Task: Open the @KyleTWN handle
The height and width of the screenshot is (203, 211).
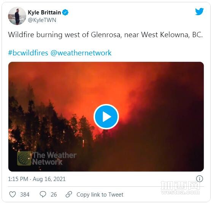Action: [42, 20]
